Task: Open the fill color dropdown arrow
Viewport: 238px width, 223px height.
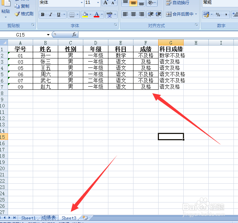Action: coord(91,15)
